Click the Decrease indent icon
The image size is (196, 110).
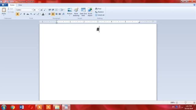tap(50, 10)
